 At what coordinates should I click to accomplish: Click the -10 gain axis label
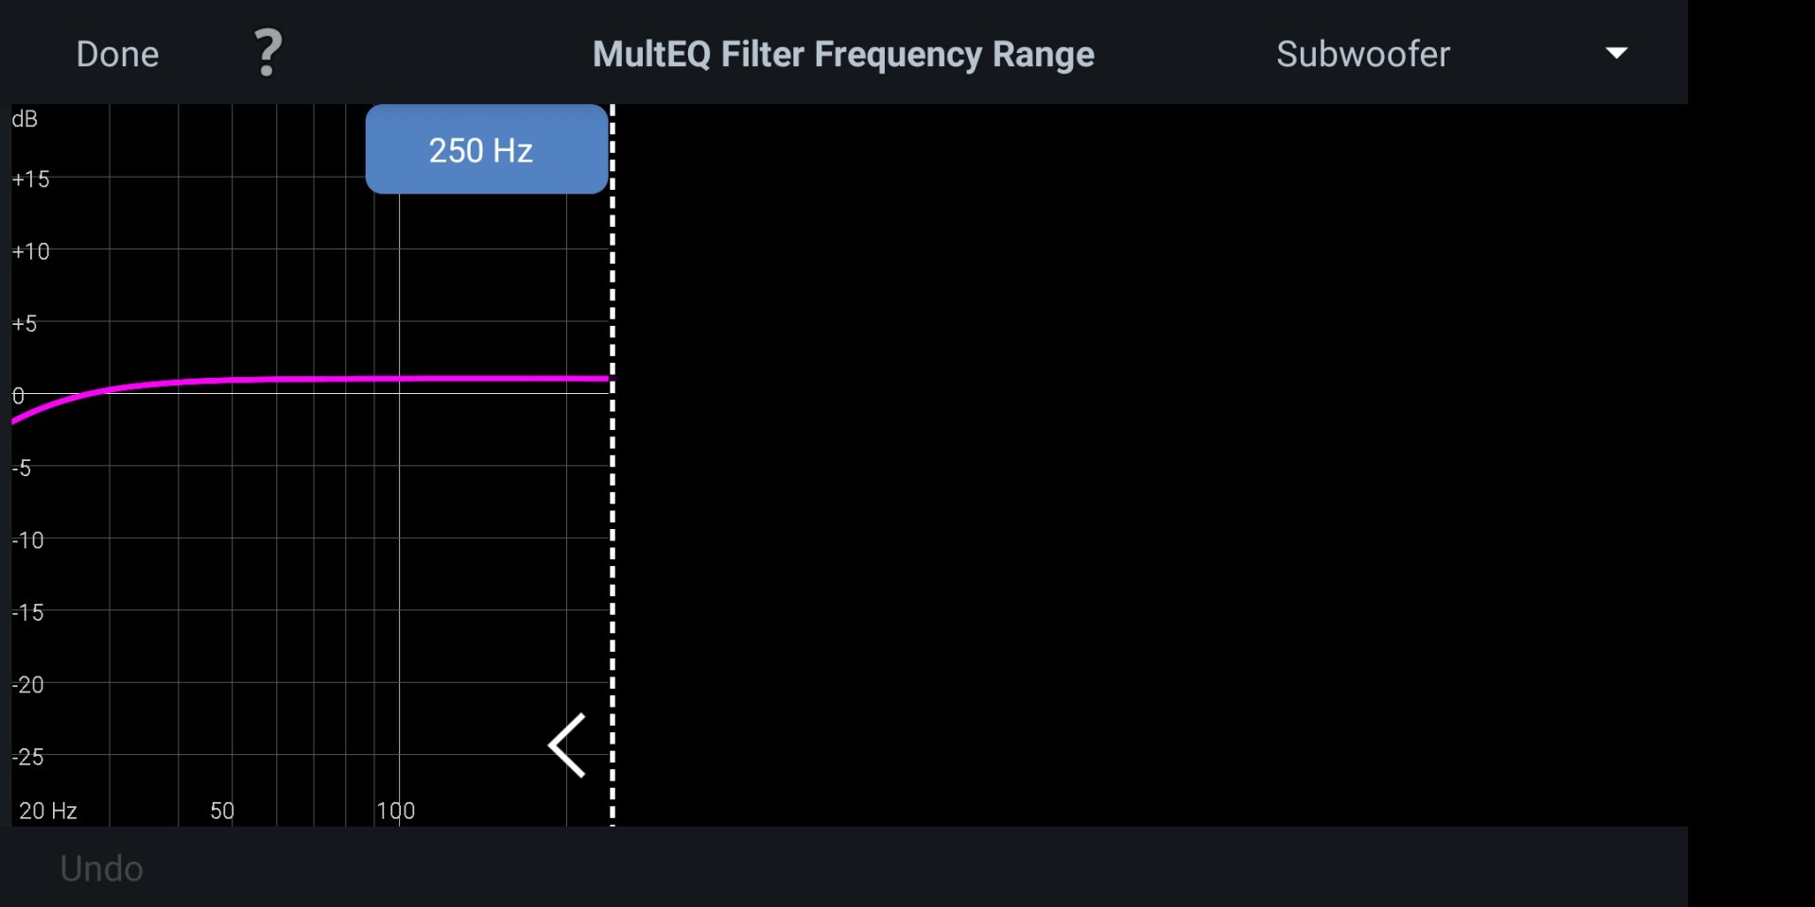(x=28, y=540)
